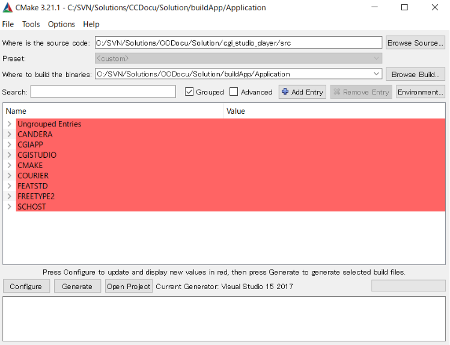Screen dimensions: 450x345
Task: Click the CMake logo icon in title bar
Action: pos(7,7)
